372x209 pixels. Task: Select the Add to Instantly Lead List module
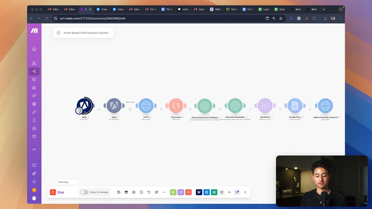pos(325,106)
